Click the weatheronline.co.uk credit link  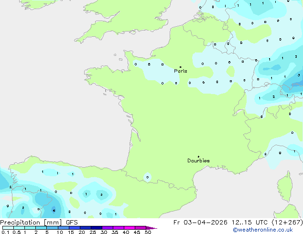pos(263,230)
